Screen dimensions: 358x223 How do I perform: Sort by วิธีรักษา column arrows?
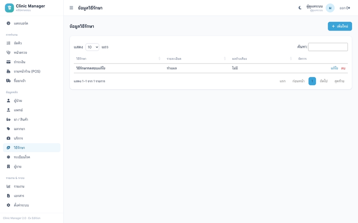coord(159,58)
